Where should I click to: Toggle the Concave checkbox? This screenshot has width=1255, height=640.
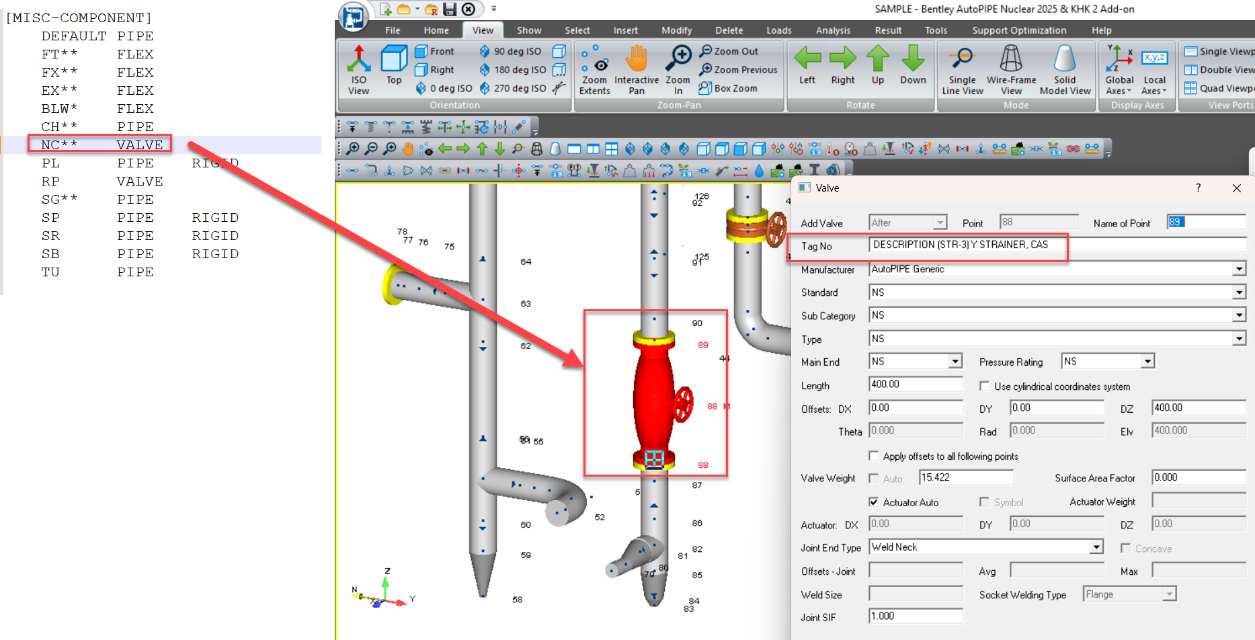[1125, 548]
